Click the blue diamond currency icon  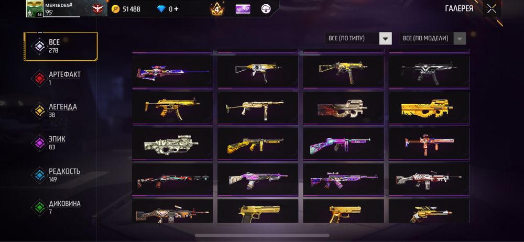tap(161, 9)
